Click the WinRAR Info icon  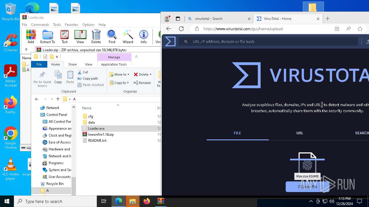(144, 37)
